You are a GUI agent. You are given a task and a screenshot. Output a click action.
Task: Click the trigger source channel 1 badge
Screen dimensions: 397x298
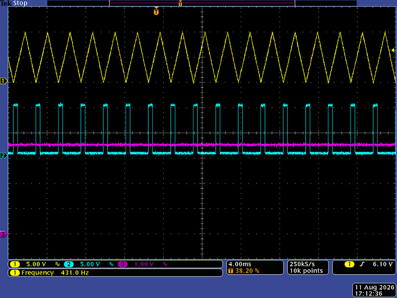pyautogui.click(x=350, y=264)
